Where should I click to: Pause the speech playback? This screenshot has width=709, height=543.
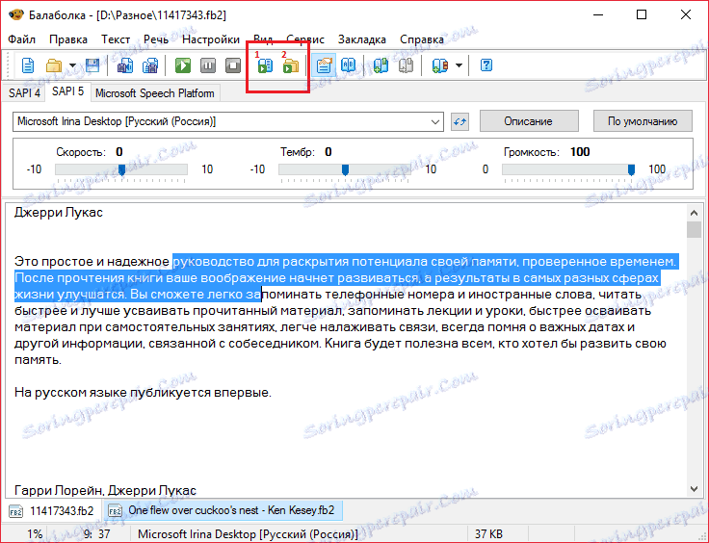point(208,65)
